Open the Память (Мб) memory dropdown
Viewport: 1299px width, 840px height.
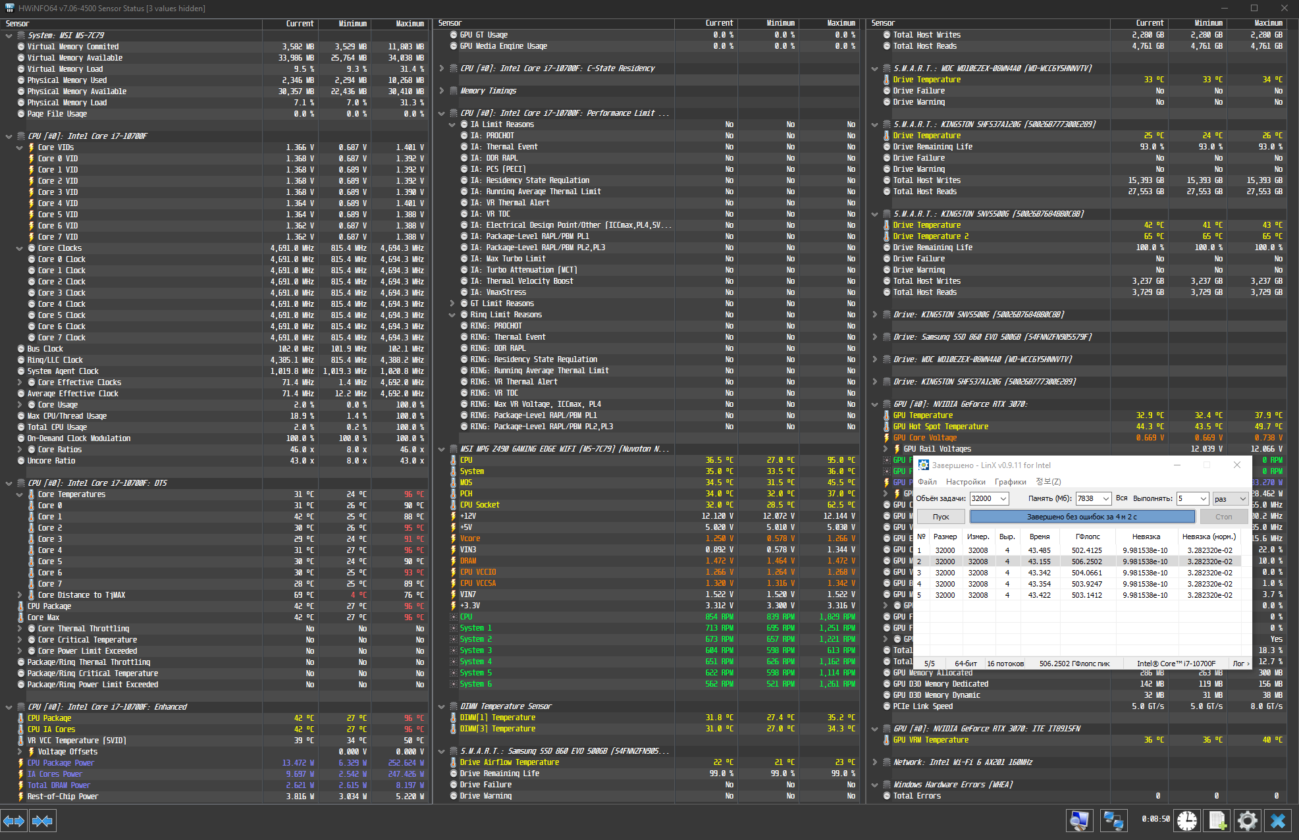click(1105, 499)
